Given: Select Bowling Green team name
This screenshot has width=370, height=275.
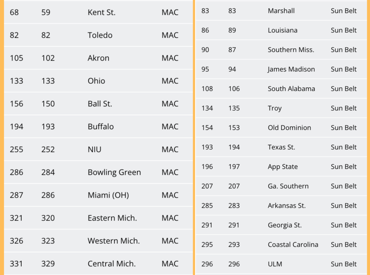Looking at the screenshot, I should coord(114,173).
